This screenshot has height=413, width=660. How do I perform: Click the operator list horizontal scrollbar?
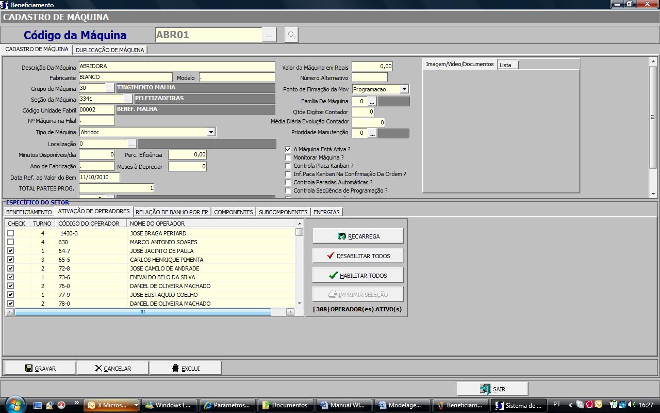pyautogui.click(x=143, y=312)
